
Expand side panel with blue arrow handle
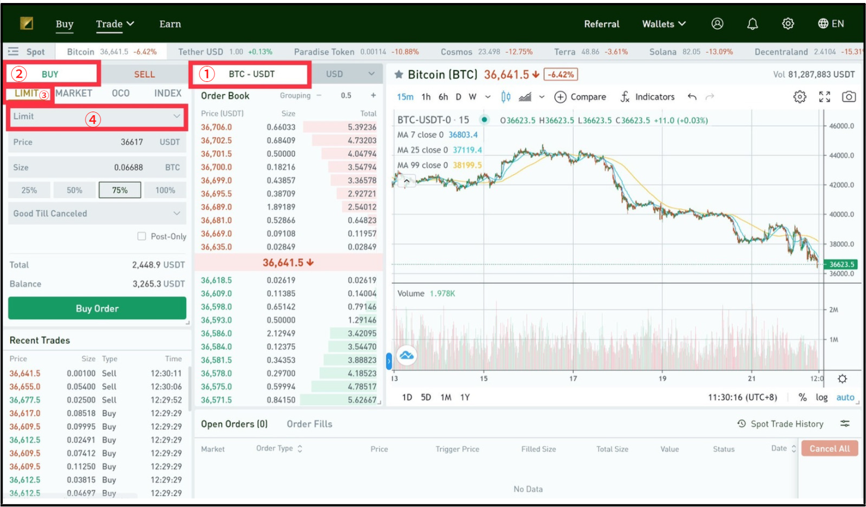pyautogui.click(x=389, y=360)
